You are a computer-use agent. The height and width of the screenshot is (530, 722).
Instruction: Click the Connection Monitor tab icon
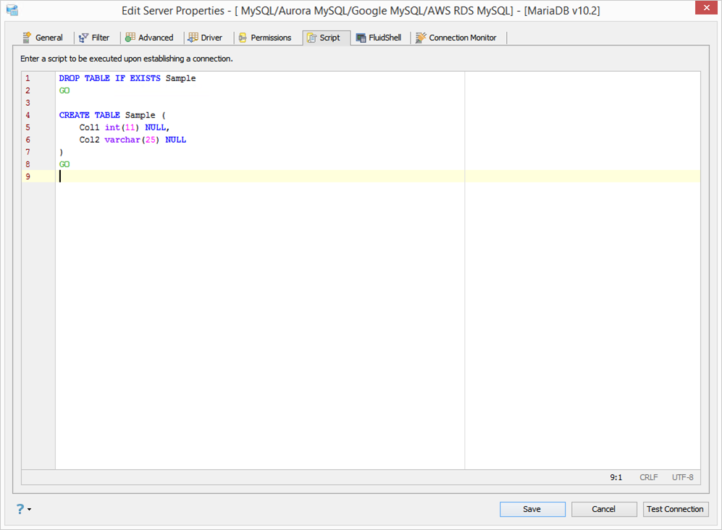point(421,38)
